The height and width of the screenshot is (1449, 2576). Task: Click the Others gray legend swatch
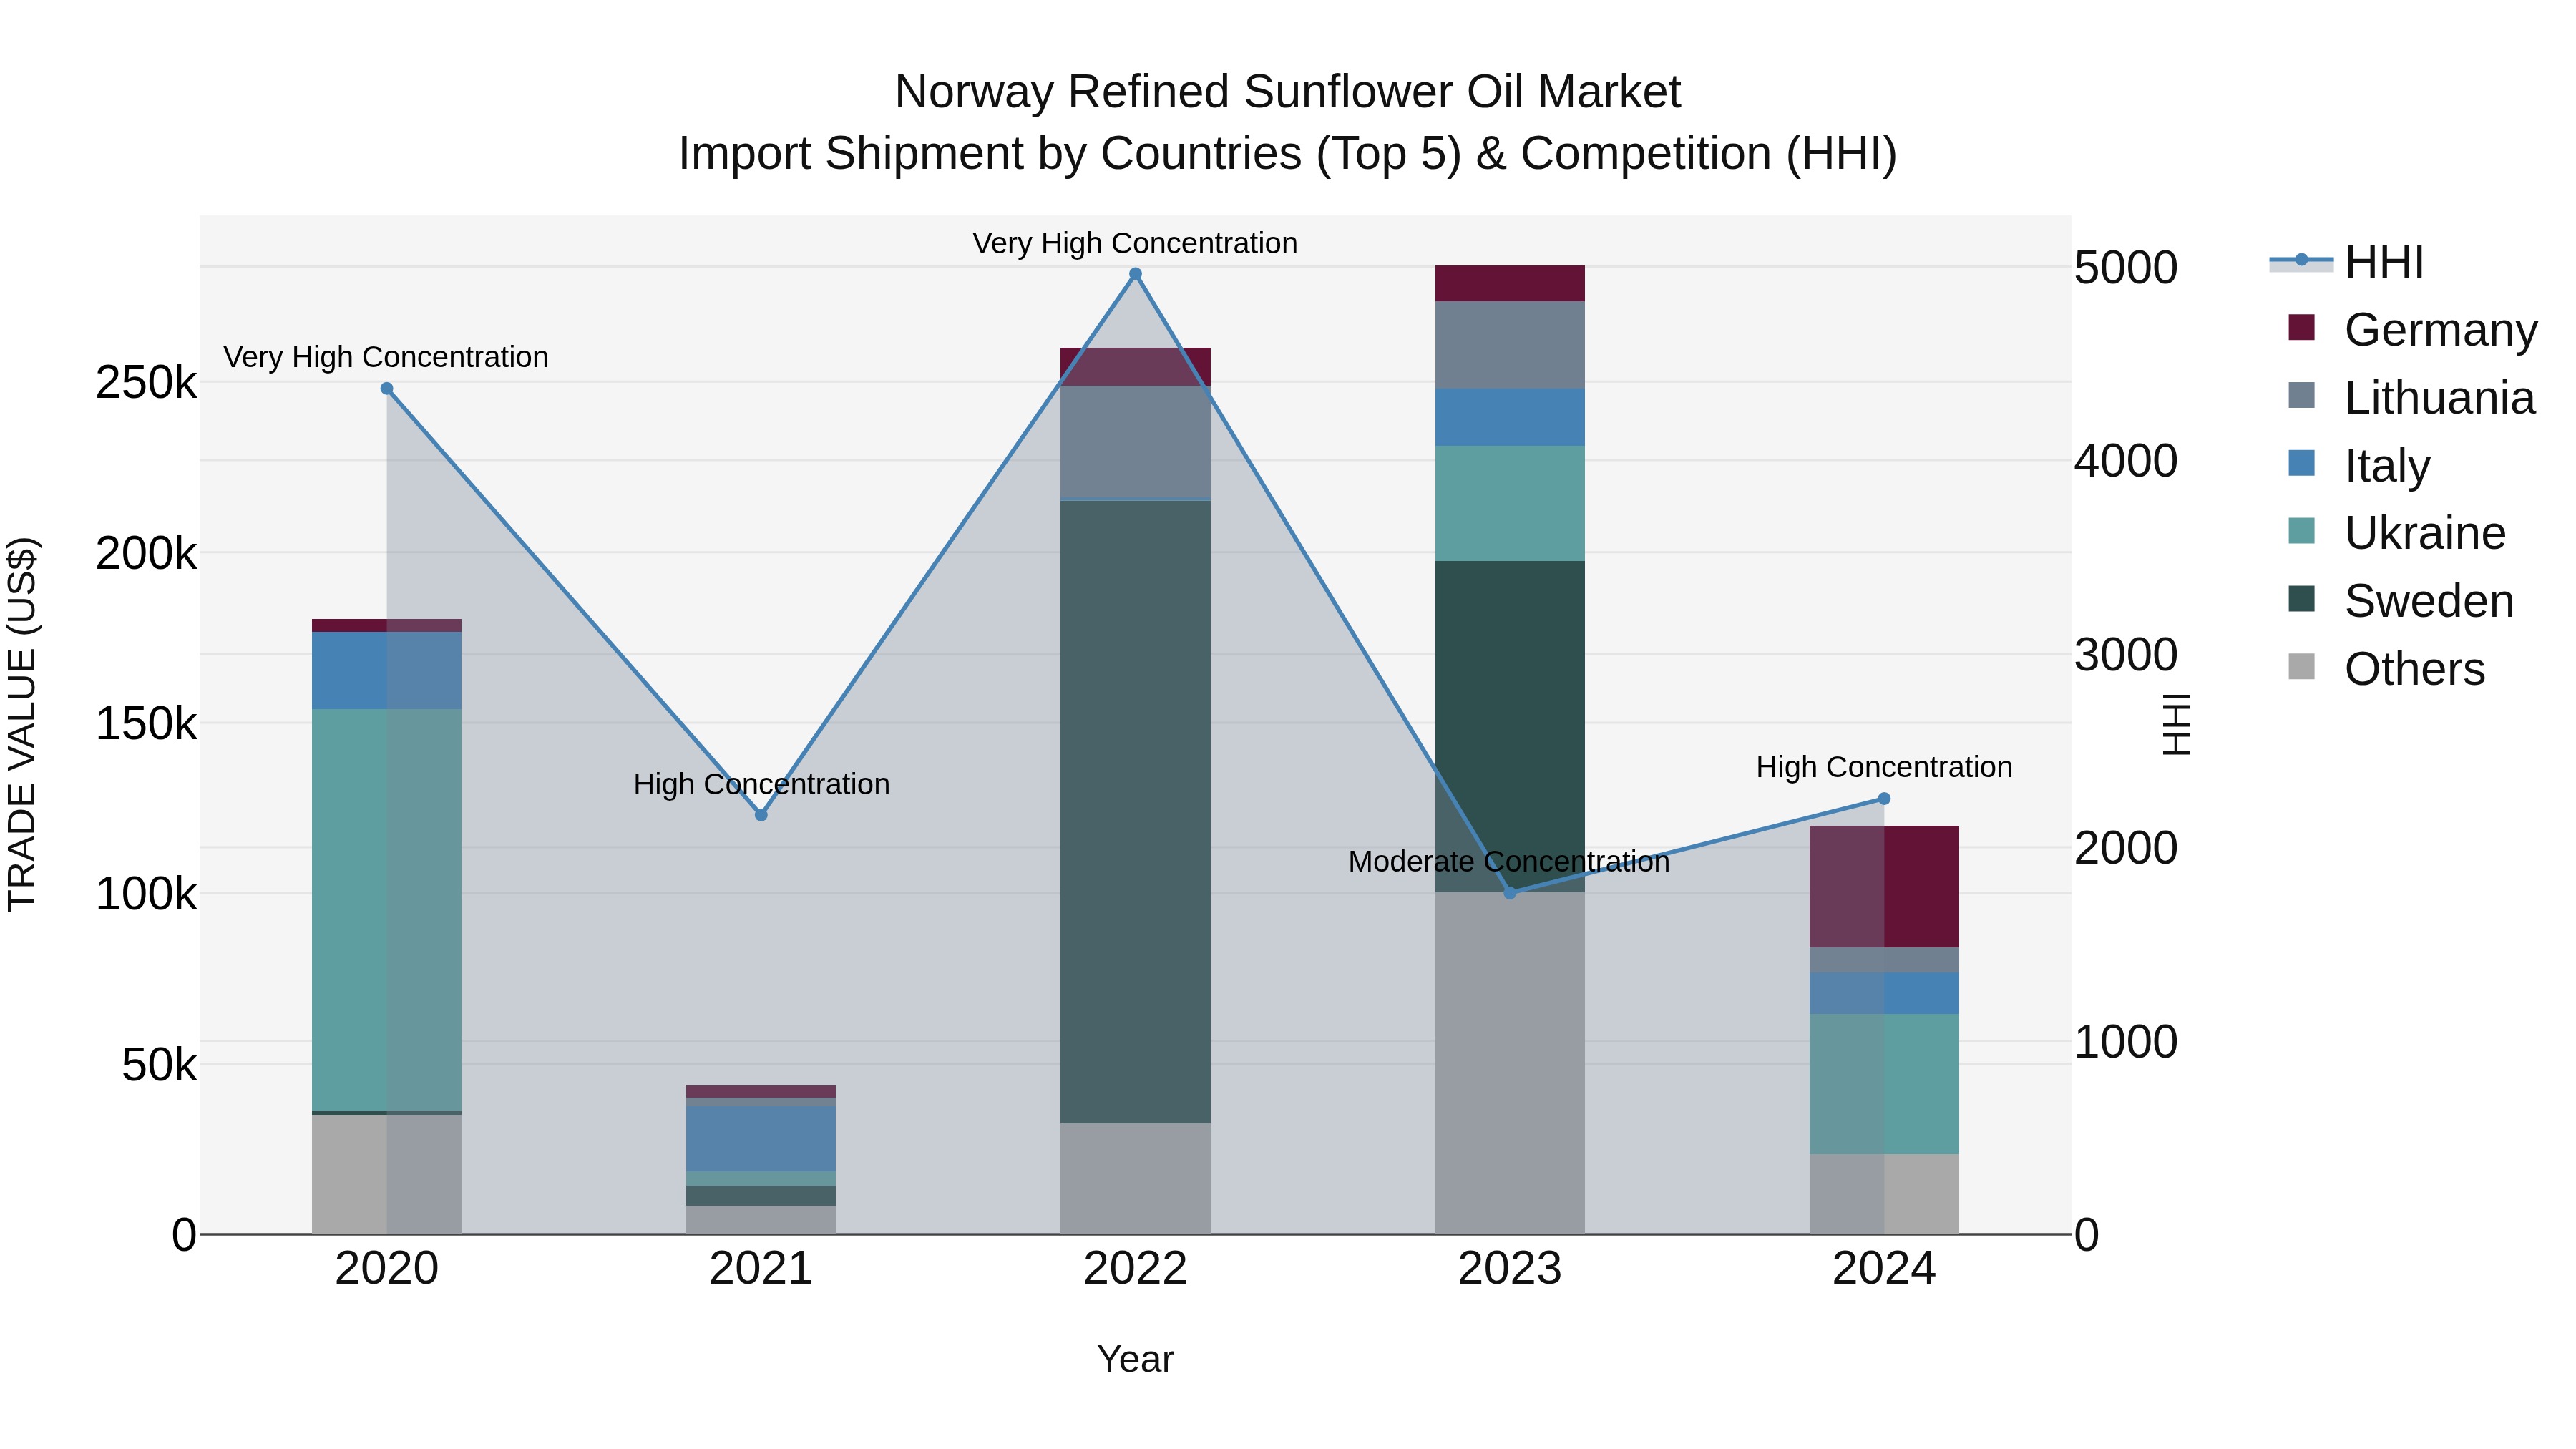coord(2301,666)
